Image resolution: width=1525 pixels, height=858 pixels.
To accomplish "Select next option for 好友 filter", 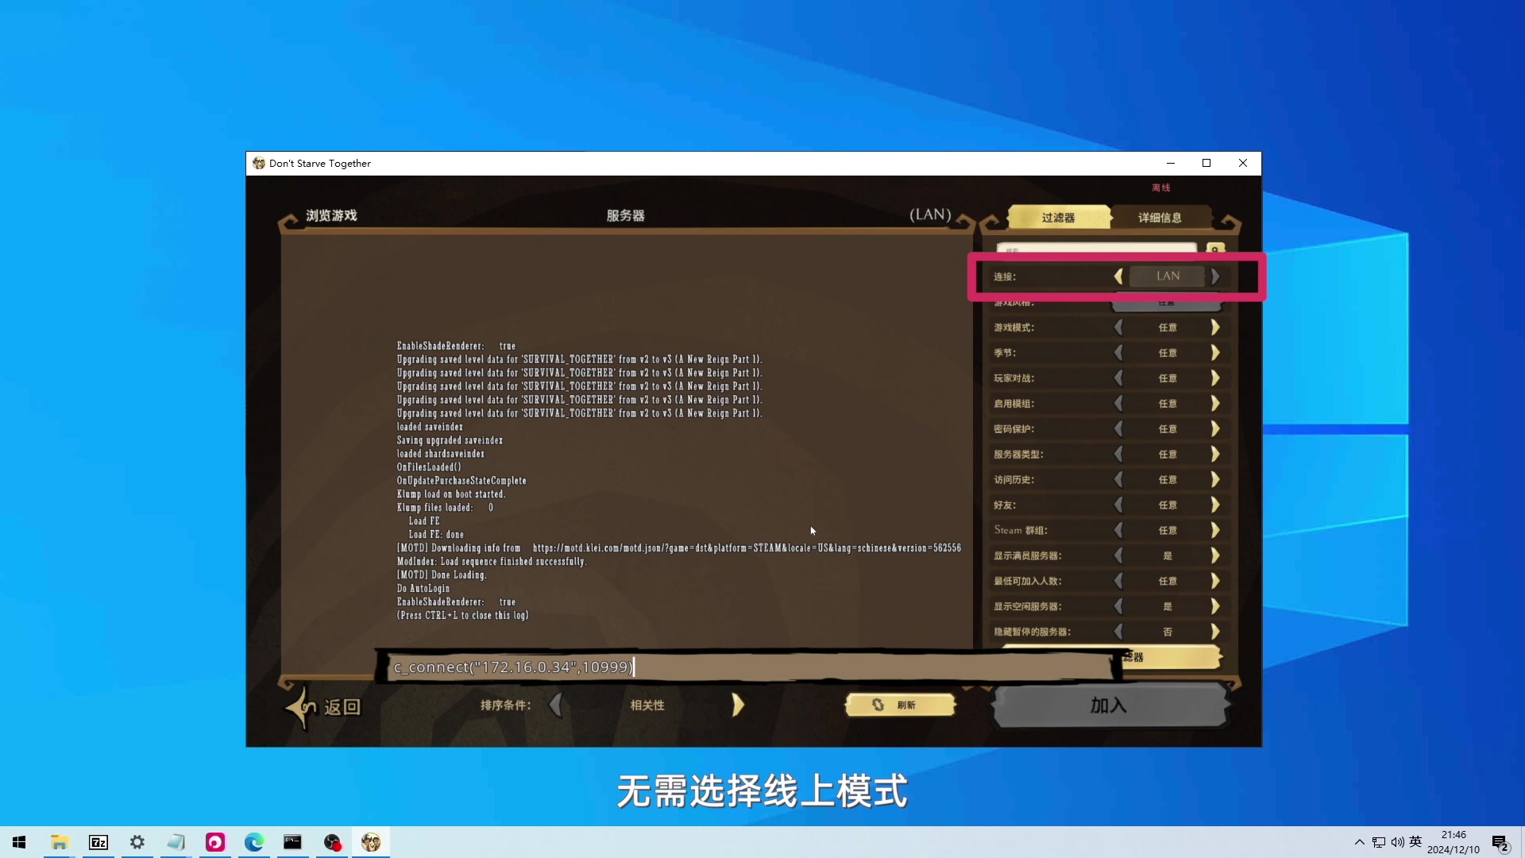I will pyautogui.click(x=1215, y=505).
